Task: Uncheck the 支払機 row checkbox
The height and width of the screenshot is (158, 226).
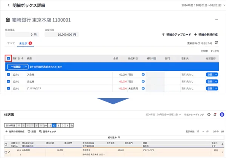Action: (x=9, y=82)
